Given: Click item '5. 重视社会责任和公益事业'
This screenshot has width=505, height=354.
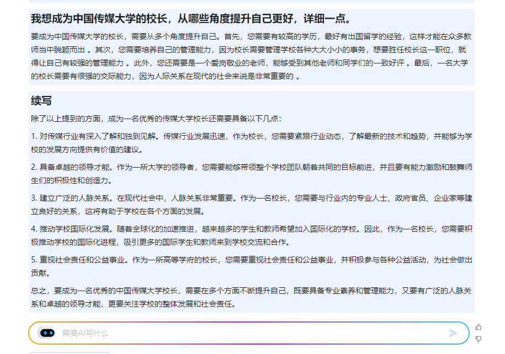Looking at the screenshot, I should (251, 266).
